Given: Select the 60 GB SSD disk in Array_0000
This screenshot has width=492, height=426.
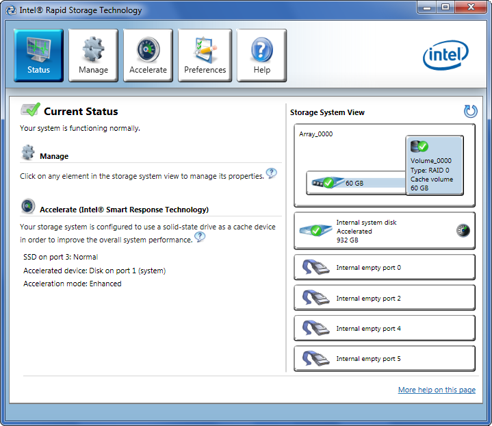Looking at the screenshot, I should (356, 183).
